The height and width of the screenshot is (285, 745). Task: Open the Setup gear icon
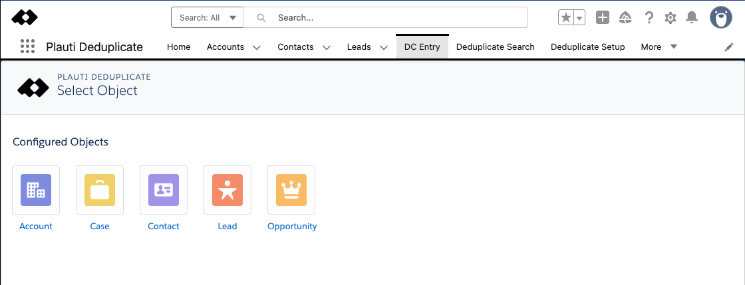(x=670, y=18)
